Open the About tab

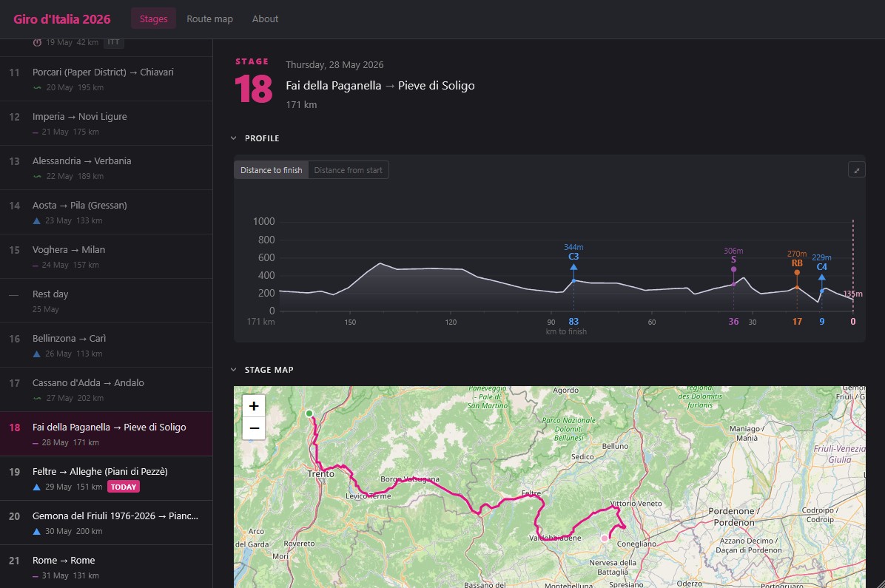pyautogui.click(x=265, y=18)
